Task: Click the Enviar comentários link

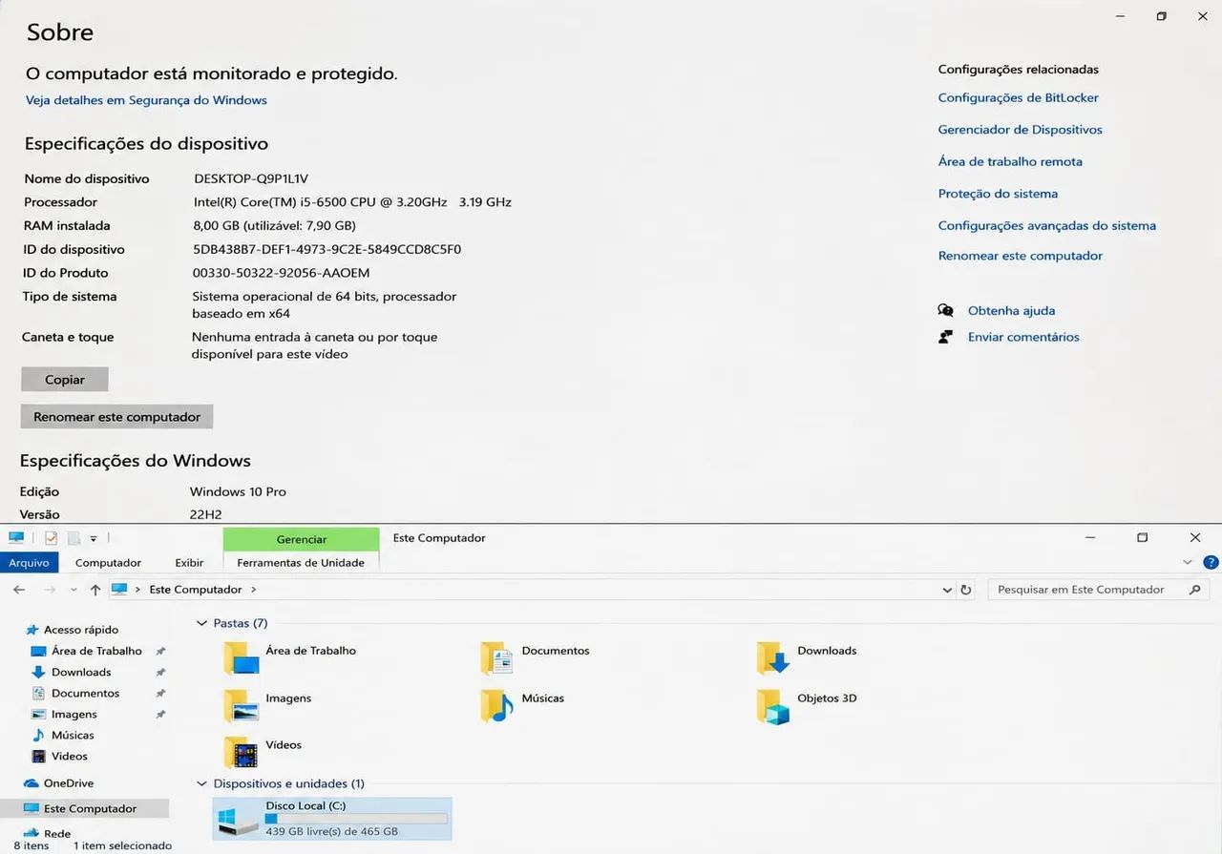Action: coord(1023,337)
